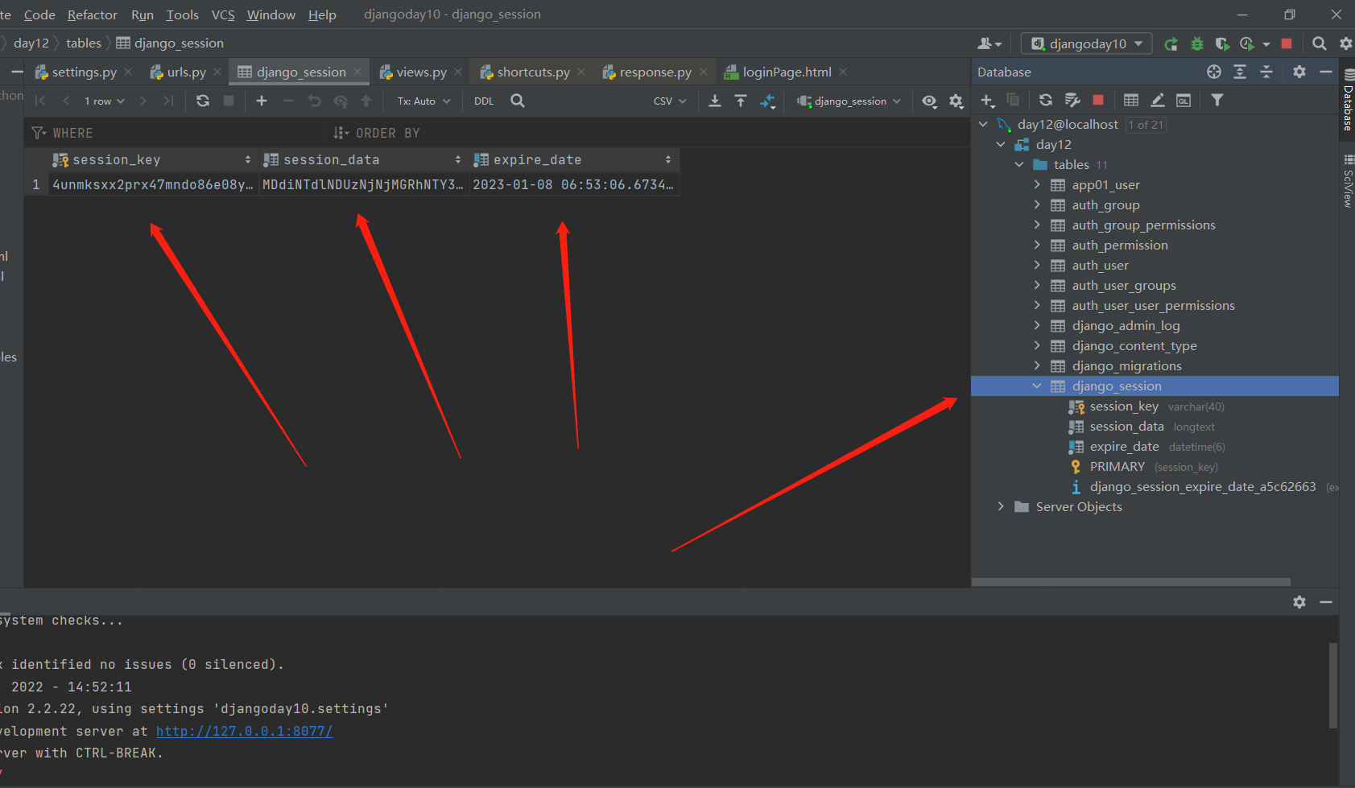1355x788 pixels.
Task: Click the day12 breadcrumb
Action: (x=31, y=43)
